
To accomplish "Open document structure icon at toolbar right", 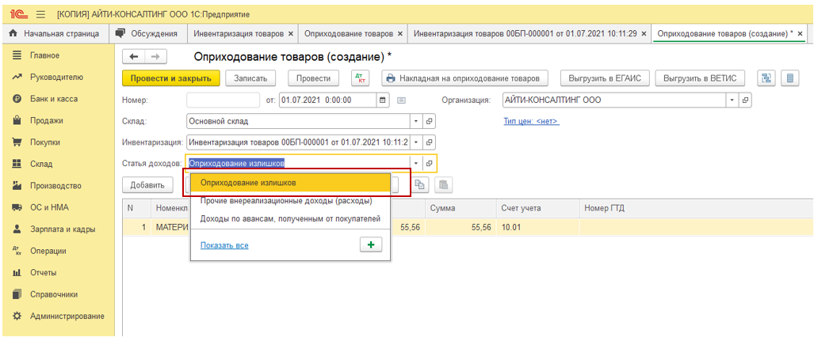I will pyautogui.click(x=766, y=78).
